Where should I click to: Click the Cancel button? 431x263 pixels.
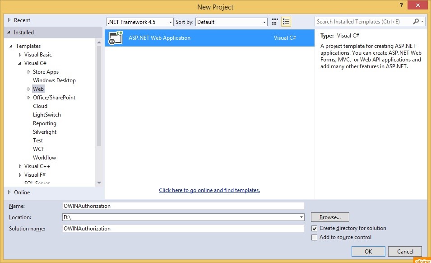(405, 251)
